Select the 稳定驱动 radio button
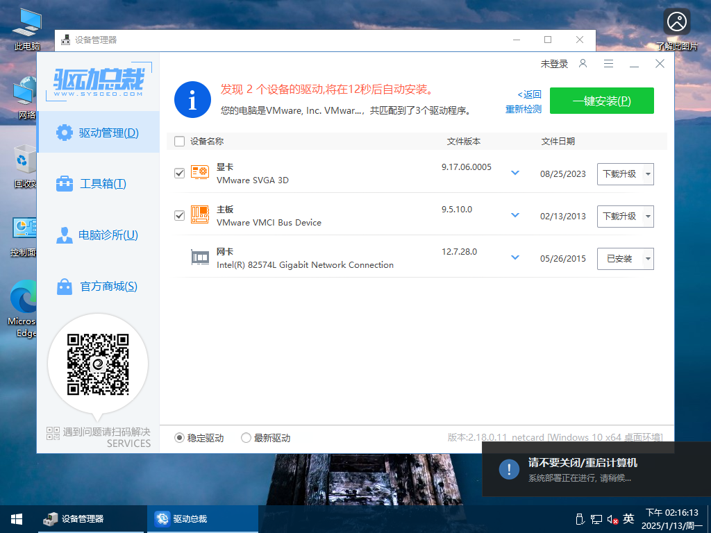 [180, 438]
